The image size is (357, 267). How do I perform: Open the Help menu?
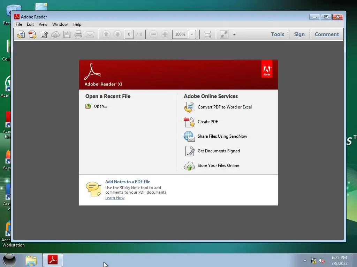(77, 24)
